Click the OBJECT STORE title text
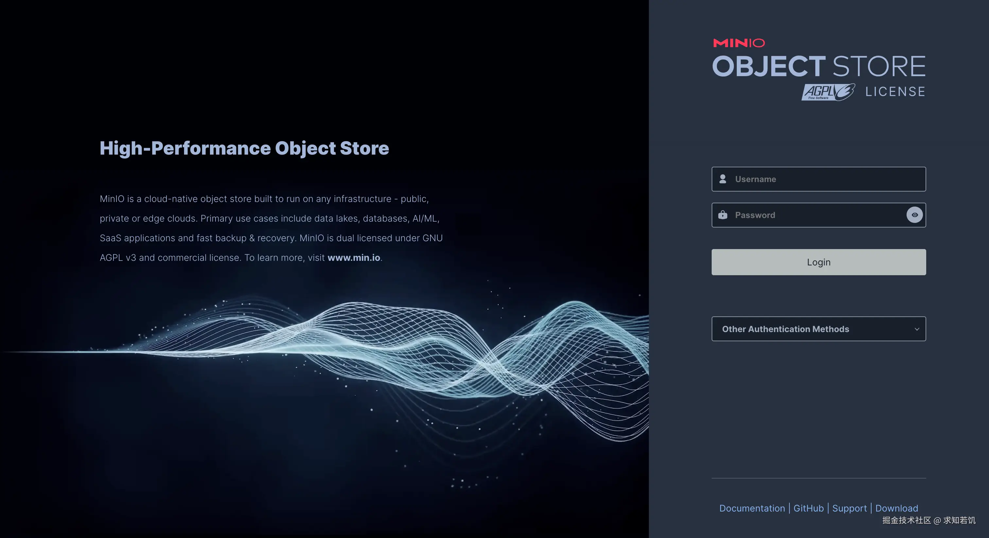This screenshot has width=989, height=538. [819, 66]
